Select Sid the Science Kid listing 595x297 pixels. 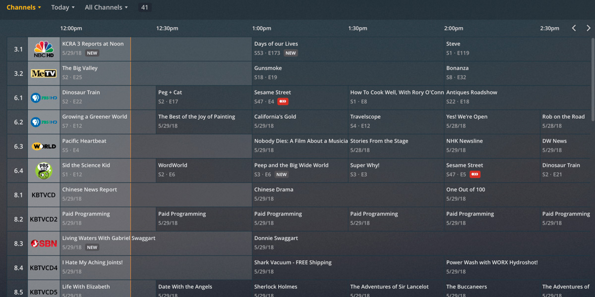tap(108, 170)
